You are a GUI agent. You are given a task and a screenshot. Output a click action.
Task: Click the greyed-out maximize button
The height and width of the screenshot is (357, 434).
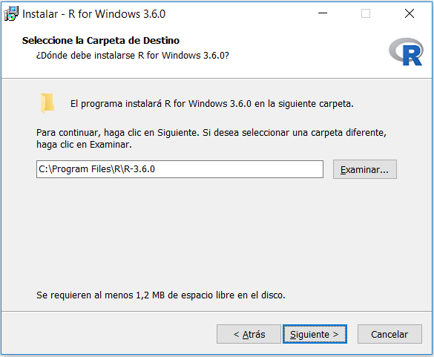click(x=366, y=13)
